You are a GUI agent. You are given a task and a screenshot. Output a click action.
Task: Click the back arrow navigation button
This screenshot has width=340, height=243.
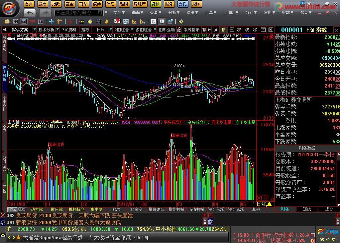(x=30, y=13)
